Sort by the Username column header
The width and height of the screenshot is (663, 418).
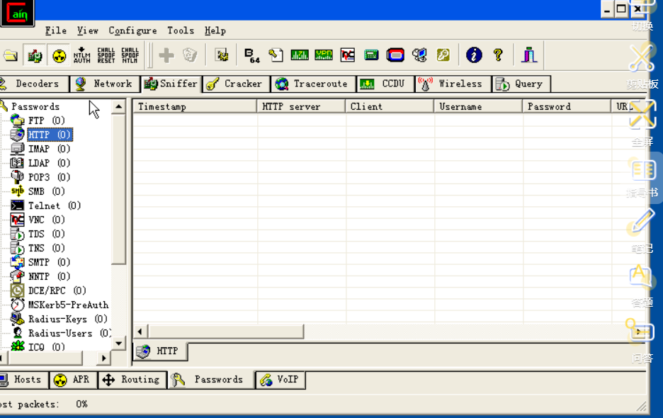pos(479,106)
